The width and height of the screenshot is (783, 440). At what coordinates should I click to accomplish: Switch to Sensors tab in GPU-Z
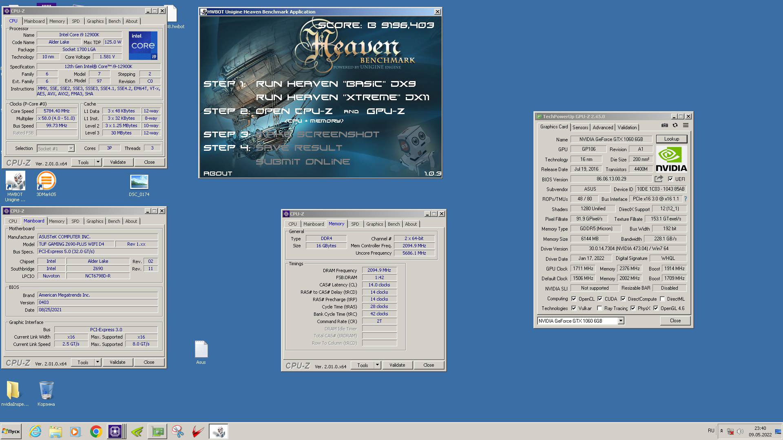[x=580, y=128]
